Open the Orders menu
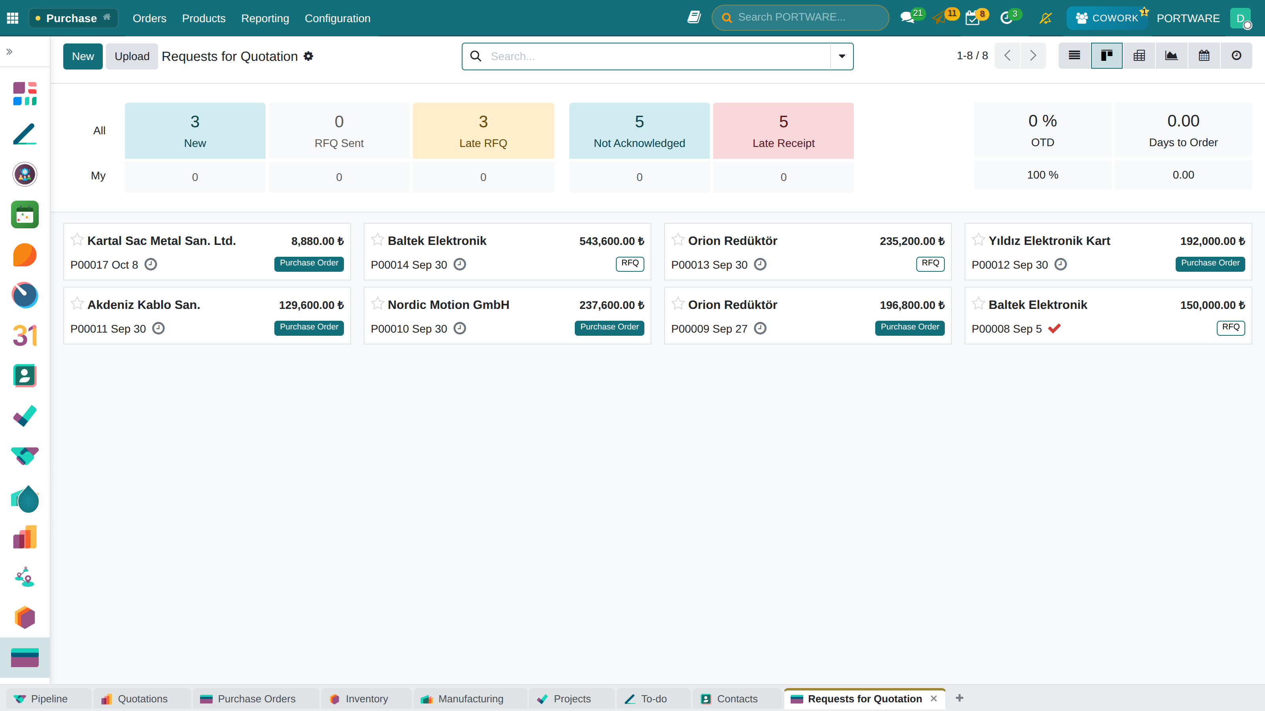 click(149, 18)
